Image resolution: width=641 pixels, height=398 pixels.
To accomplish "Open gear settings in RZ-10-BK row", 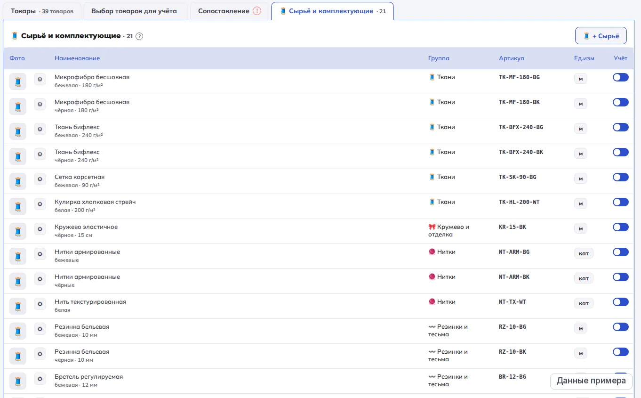I will click(x=40, y=354).
